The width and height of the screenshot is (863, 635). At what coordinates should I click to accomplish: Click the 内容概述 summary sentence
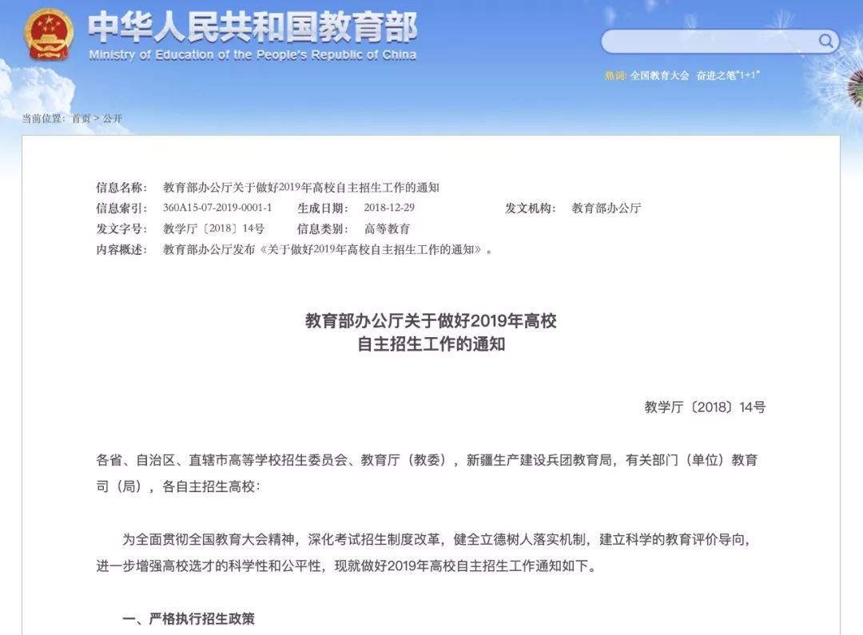(x=328, y=248)
